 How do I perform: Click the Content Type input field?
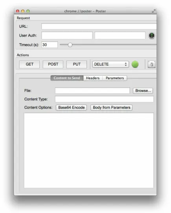[x=104, y=99]
